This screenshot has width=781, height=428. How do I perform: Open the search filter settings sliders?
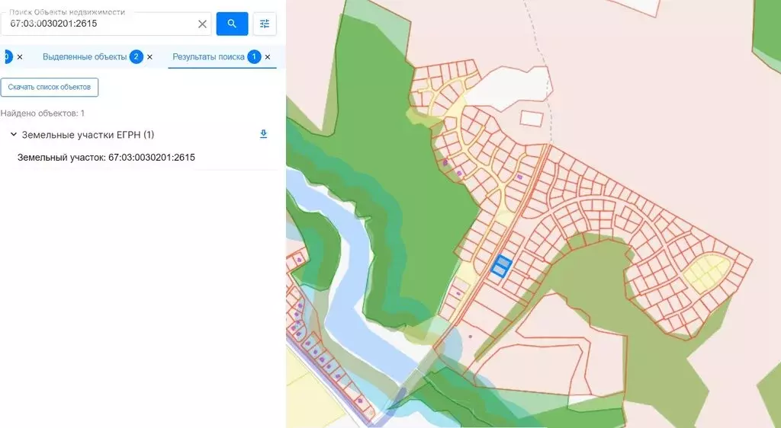265,24
